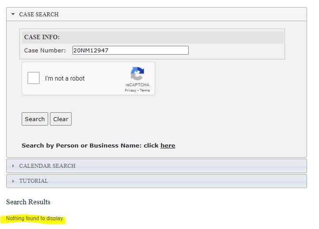The image size is (319, 229).
Task: Open the reCAPTCHA Privacy link
Action: [x=130, y=90]
